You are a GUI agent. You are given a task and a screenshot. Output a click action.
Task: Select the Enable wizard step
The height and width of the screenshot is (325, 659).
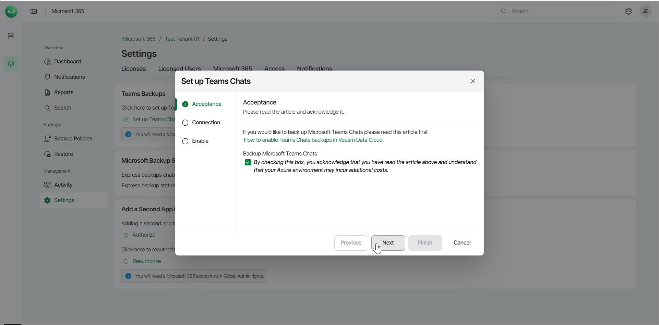200,141
